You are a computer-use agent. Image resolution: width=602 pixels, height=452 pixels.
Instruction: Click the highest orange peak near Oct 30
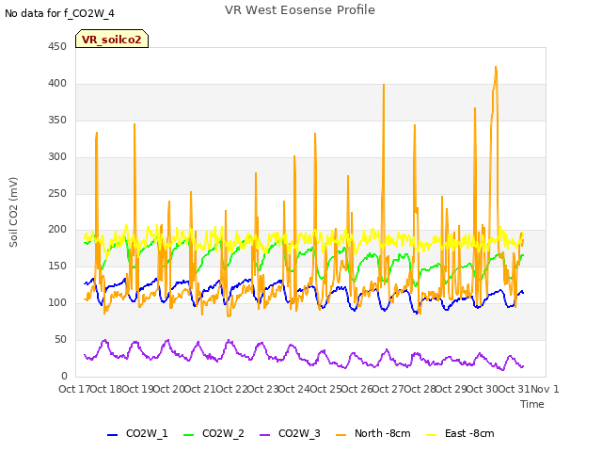(x=496, y=67)
